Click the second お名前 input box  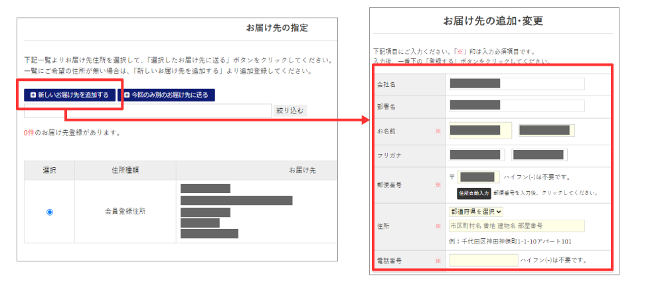[546, 130]
